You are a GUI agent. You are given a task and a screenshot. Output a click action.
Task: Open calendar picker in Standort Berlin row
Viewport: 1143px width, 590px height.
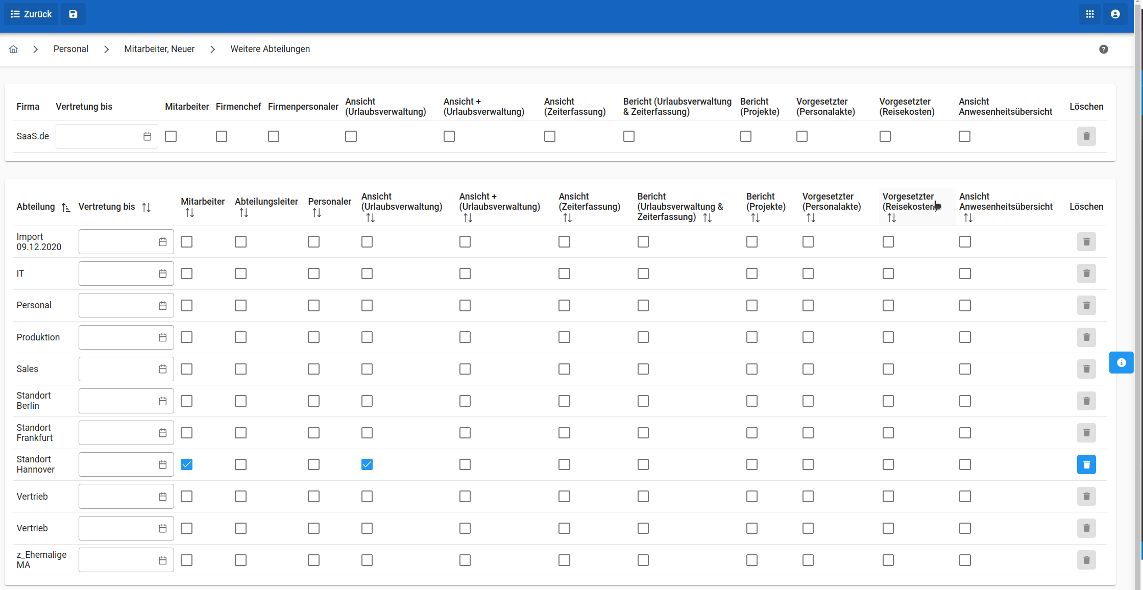[x=162, y=401]
